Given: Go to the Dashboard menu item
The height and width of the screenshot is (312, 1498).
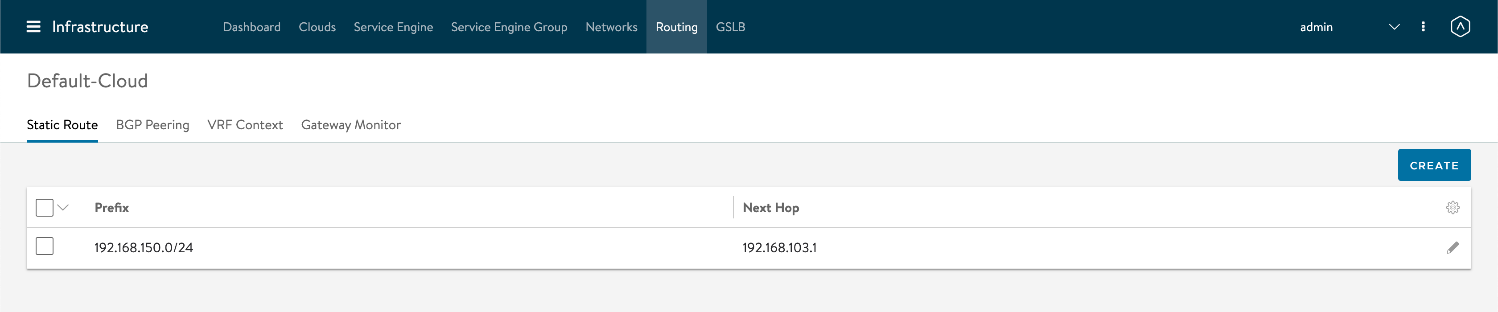Looking at the screenshot, I should (x=251, y=27).
